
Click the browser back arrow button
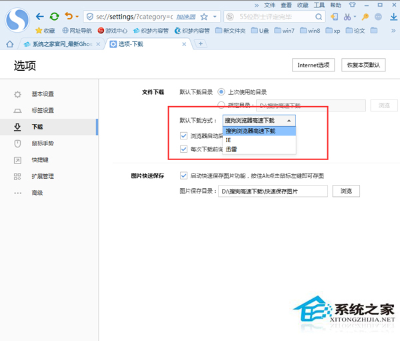click(x=40, y=16)
